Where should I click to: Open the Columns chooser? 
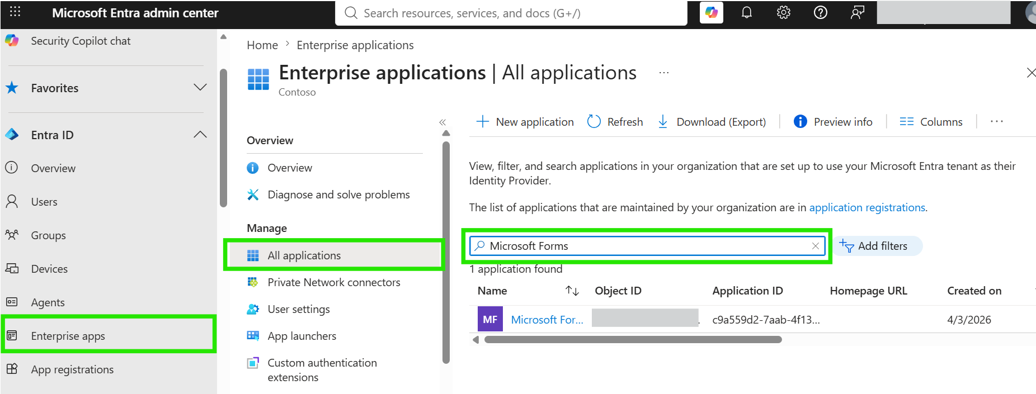tap(931, 122)
